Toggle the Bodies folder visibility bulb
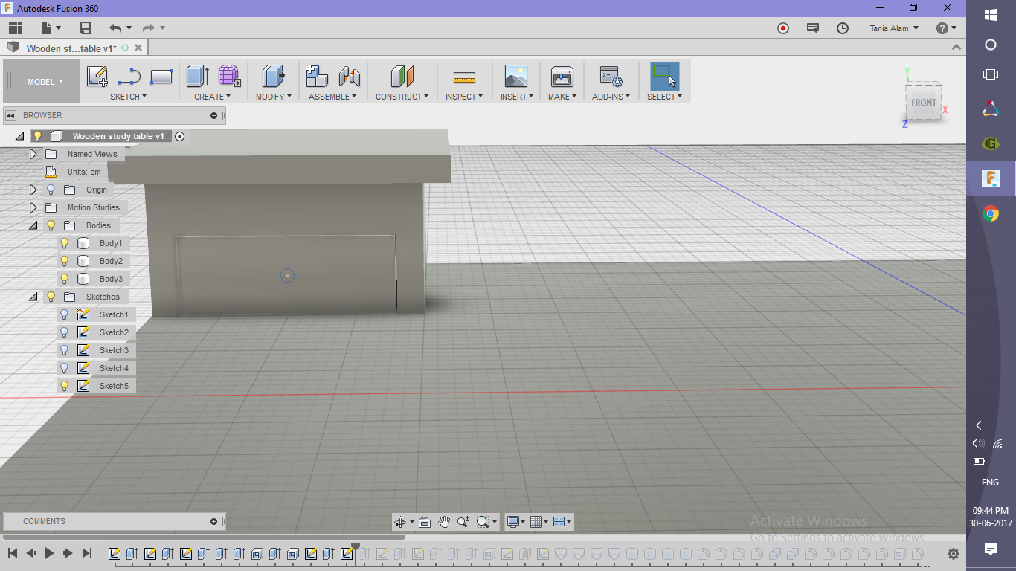 [51, 225]
